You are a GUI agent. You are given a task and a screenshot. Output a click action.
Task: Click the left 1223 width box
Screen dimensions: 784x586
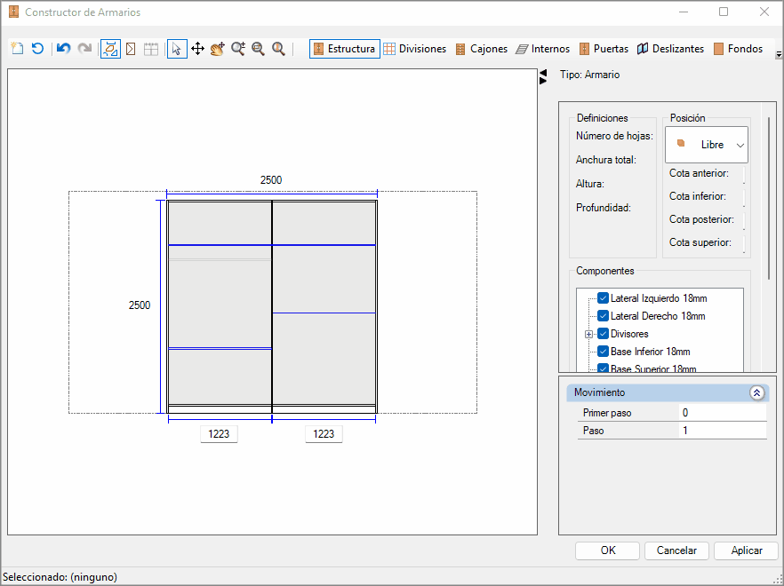coord(219,434)
